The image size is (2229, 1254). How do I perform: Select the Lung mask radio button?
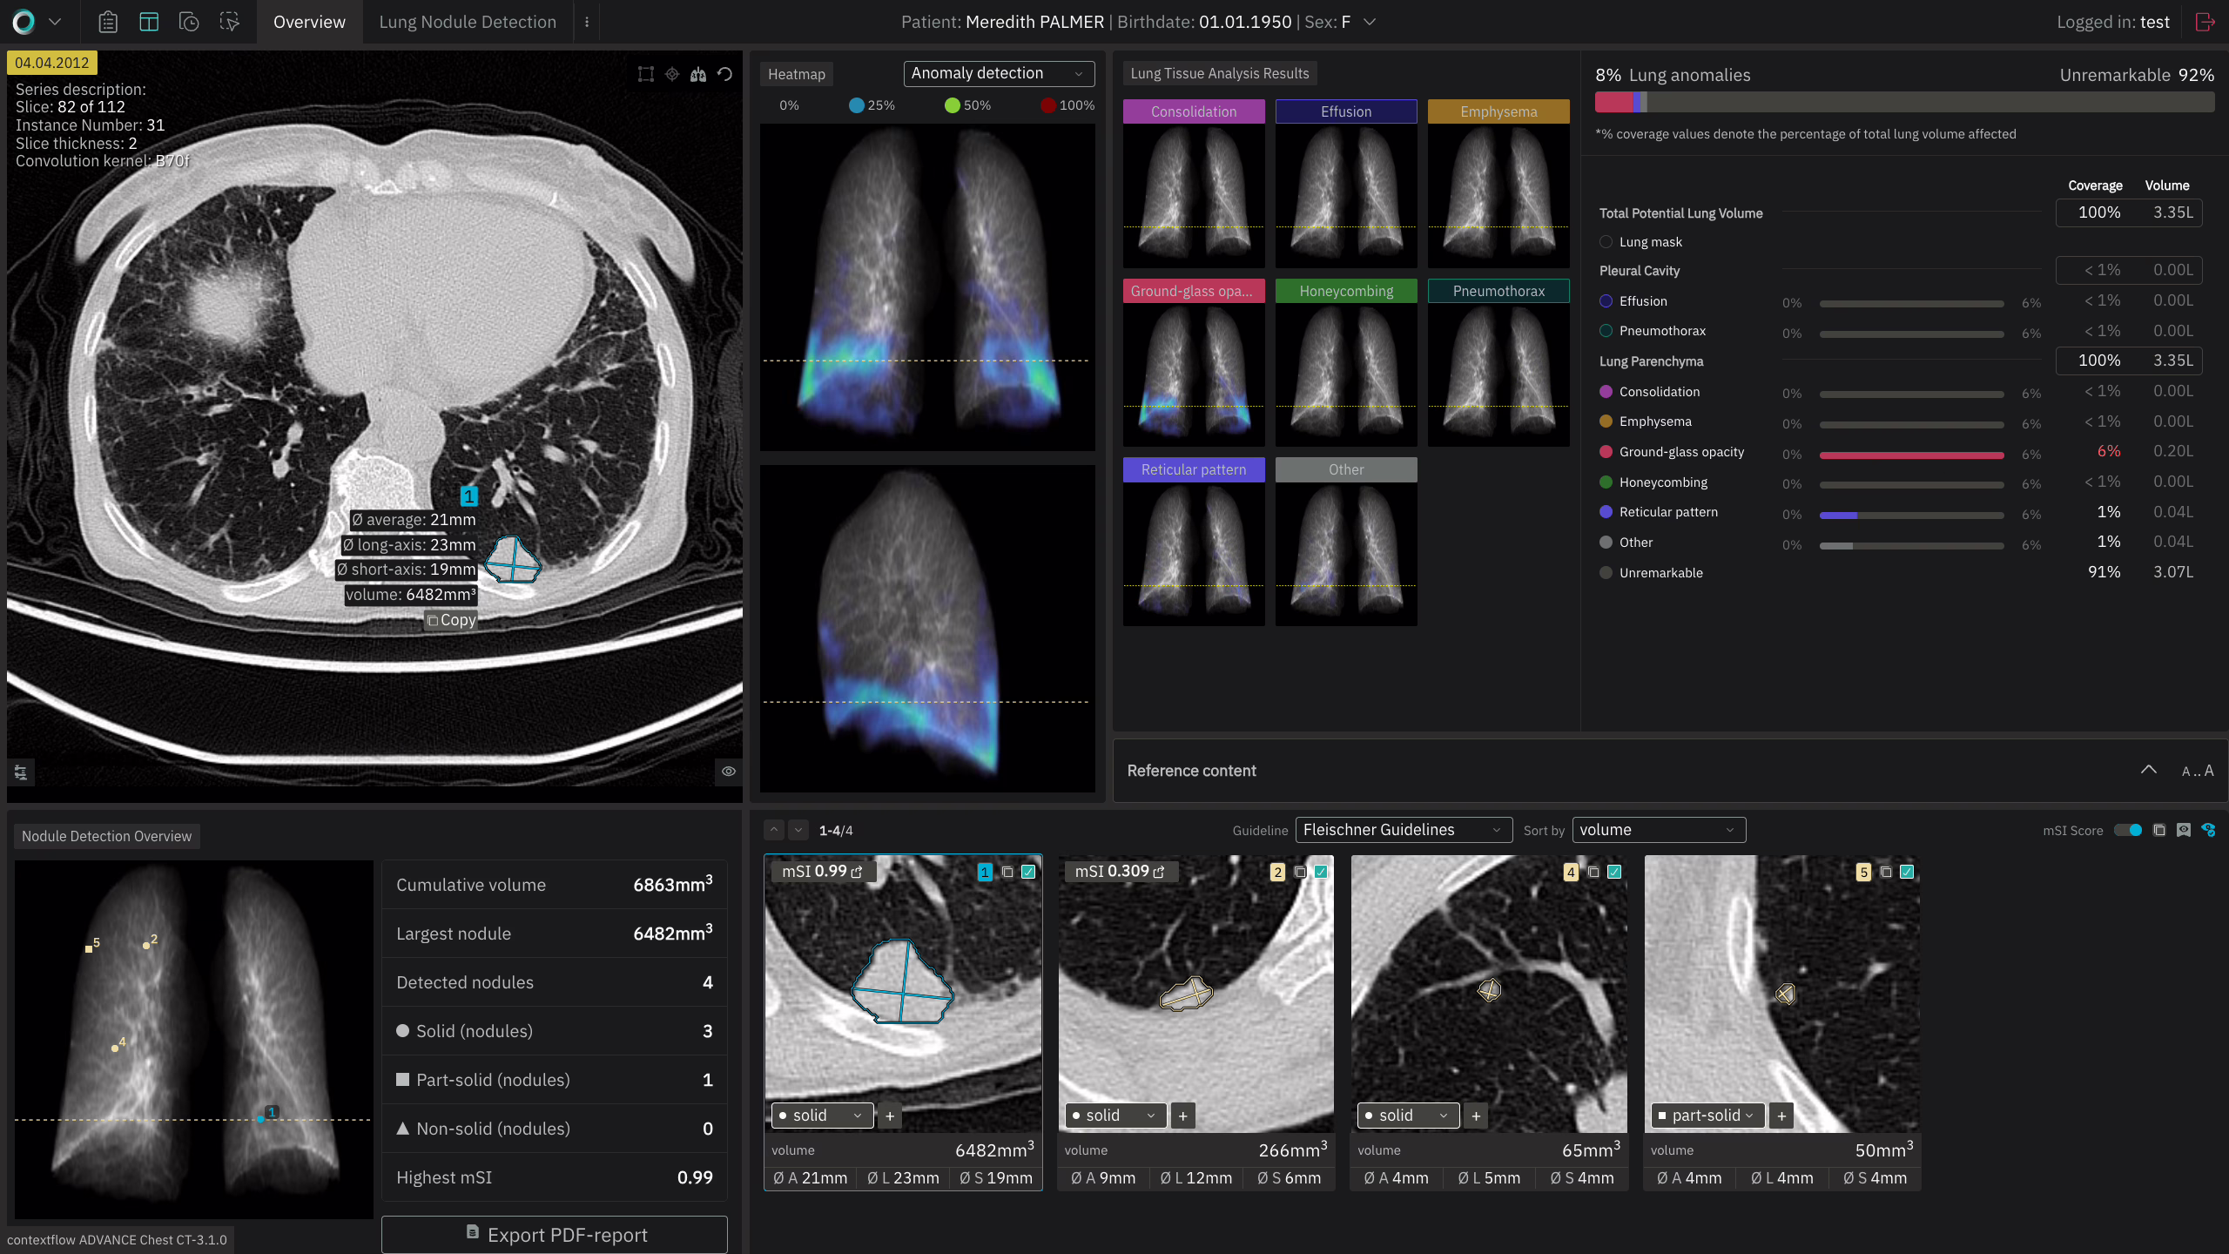(1606, 242)
